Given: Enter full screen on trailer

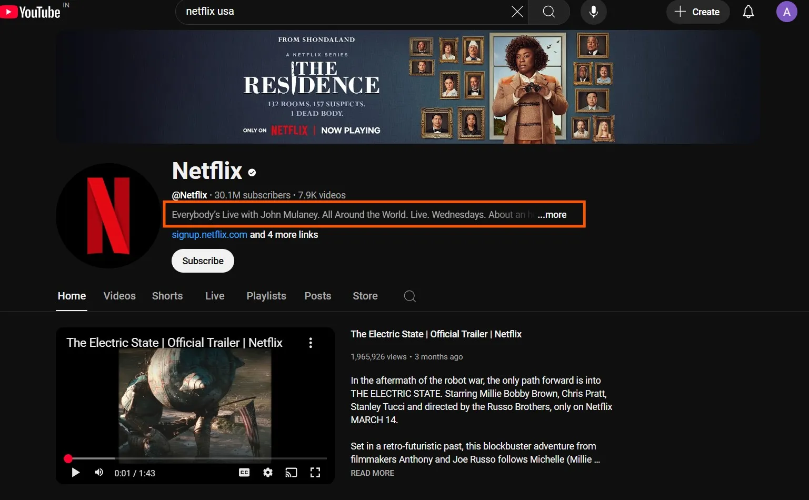Looking at the screenshot, I should click(x=315, y=473).
